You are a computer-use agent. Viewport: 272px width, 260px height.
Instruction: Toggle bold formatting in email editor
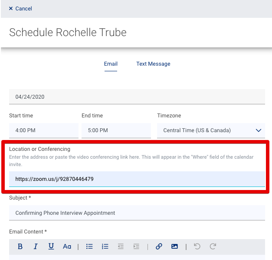click(x=20, y=247)
